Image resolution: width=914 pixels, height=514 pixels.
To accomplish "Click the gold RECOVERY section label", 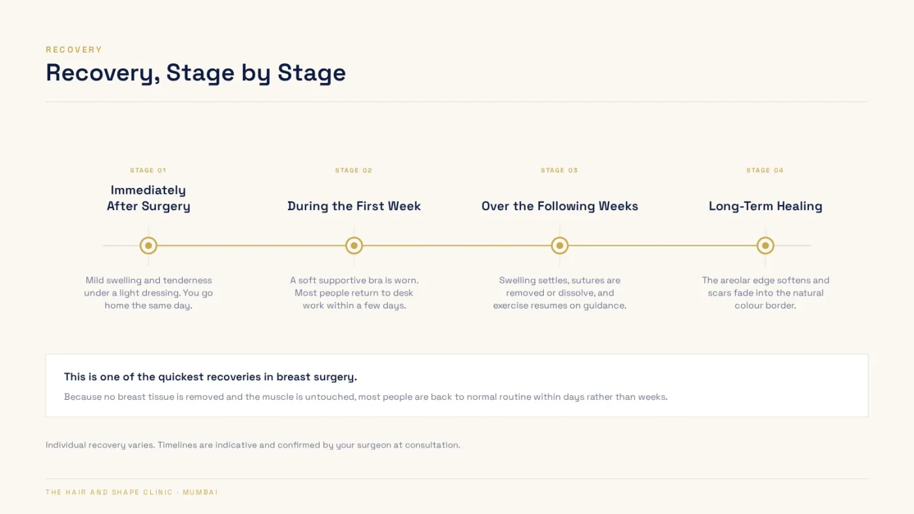I will pyautogui.click(x=74, y=50).
